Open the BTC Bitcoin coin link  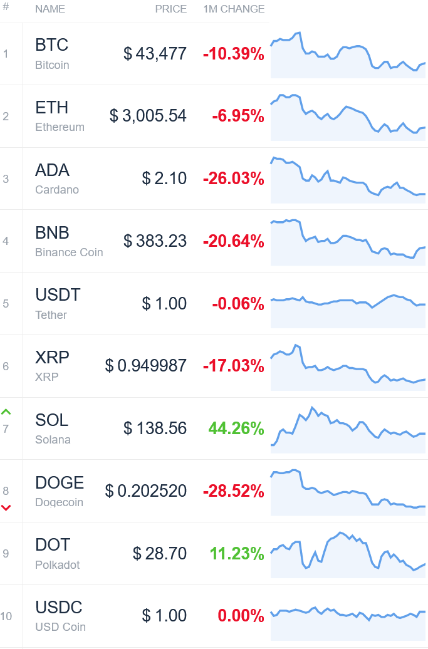(x=52, y=54)
